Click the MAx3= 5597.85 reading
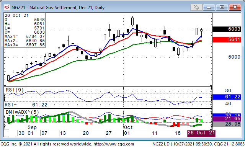This screenshot has width=245, height=147. click(x=24, y=45)
